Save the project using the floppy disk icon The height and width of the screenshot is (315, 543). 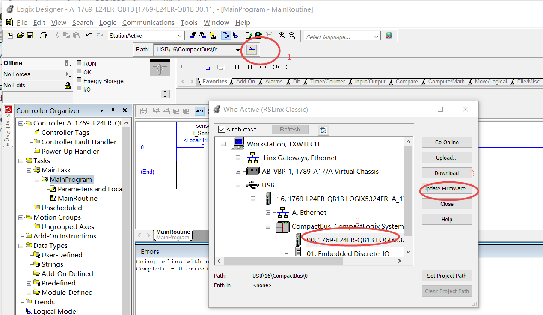[30, 36]
